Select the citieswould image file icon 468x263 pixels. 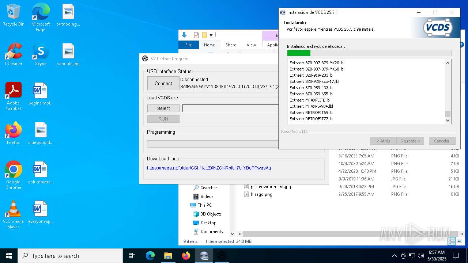(41, 133)
